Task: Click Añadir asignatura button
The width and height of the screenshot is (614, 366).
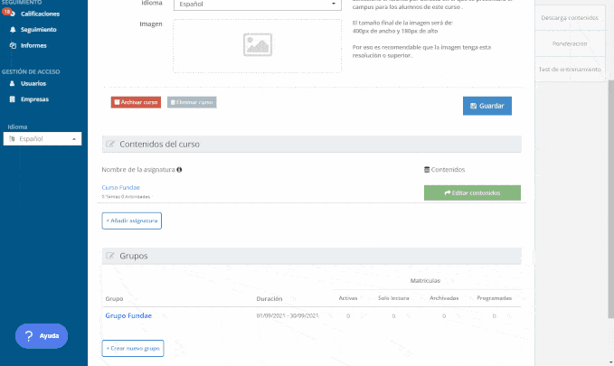Action: [131, 220]
